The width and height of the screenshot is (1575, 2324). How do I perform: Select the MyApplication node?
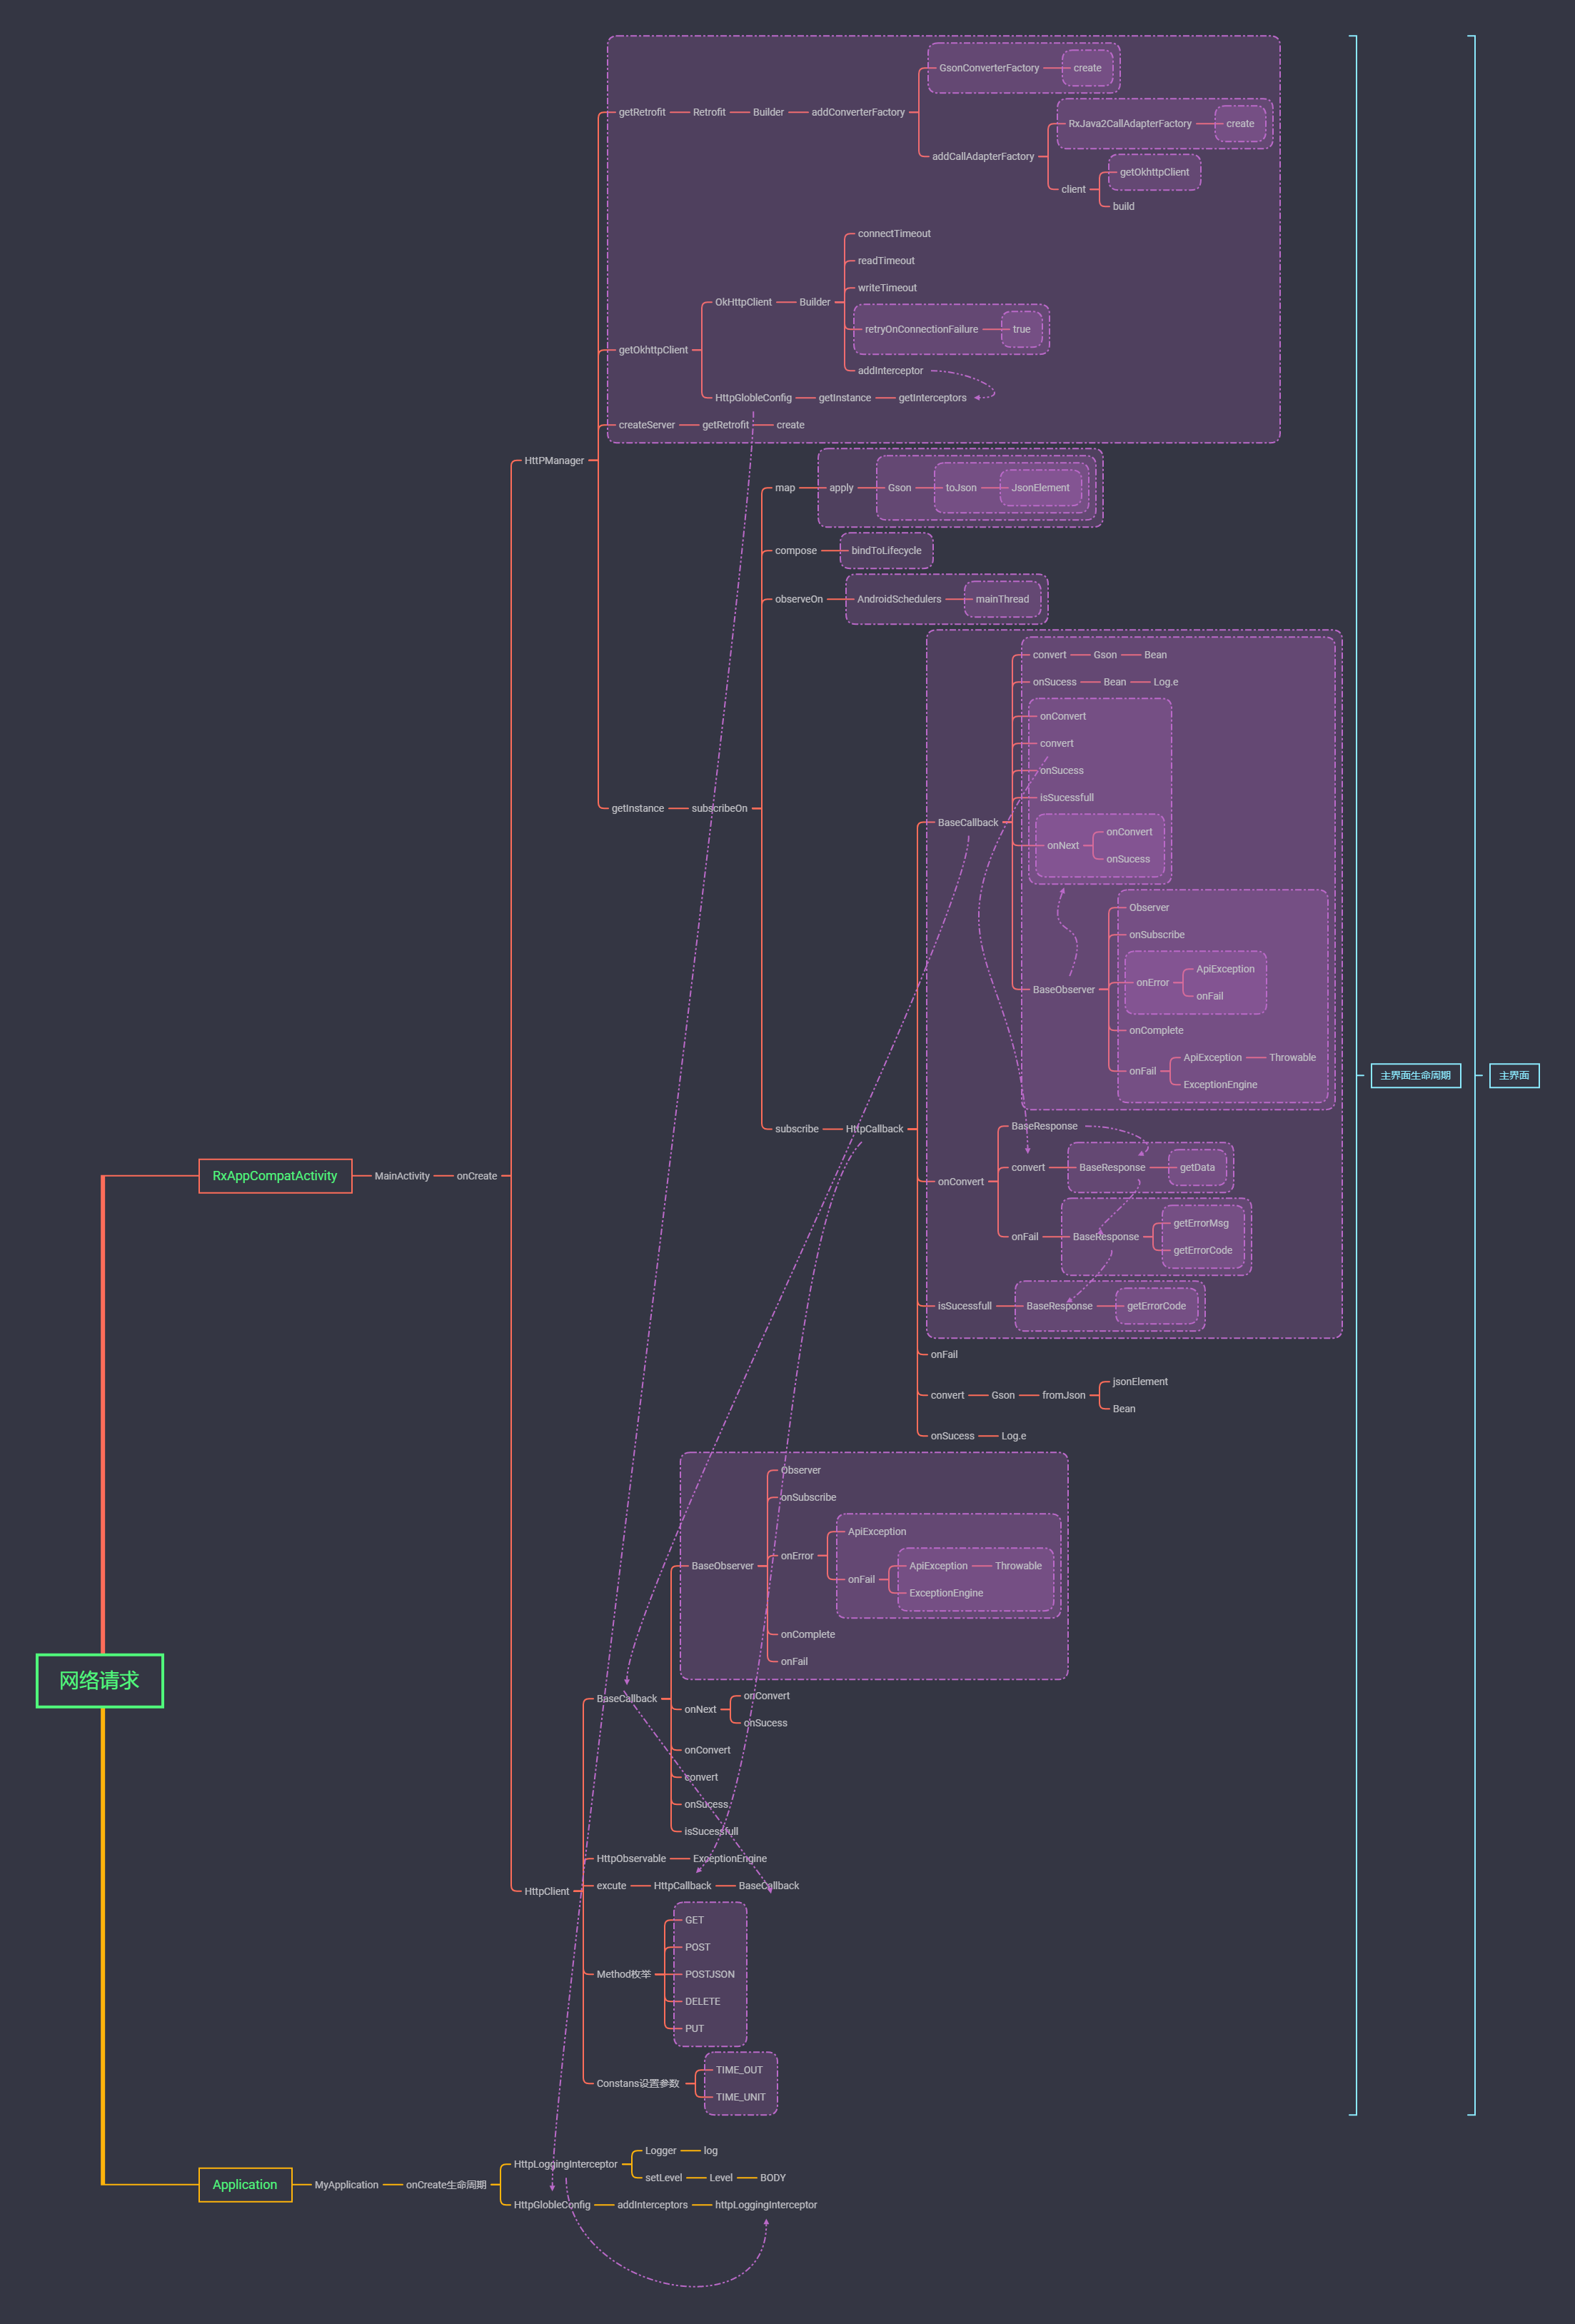[x=346, y=2185]
